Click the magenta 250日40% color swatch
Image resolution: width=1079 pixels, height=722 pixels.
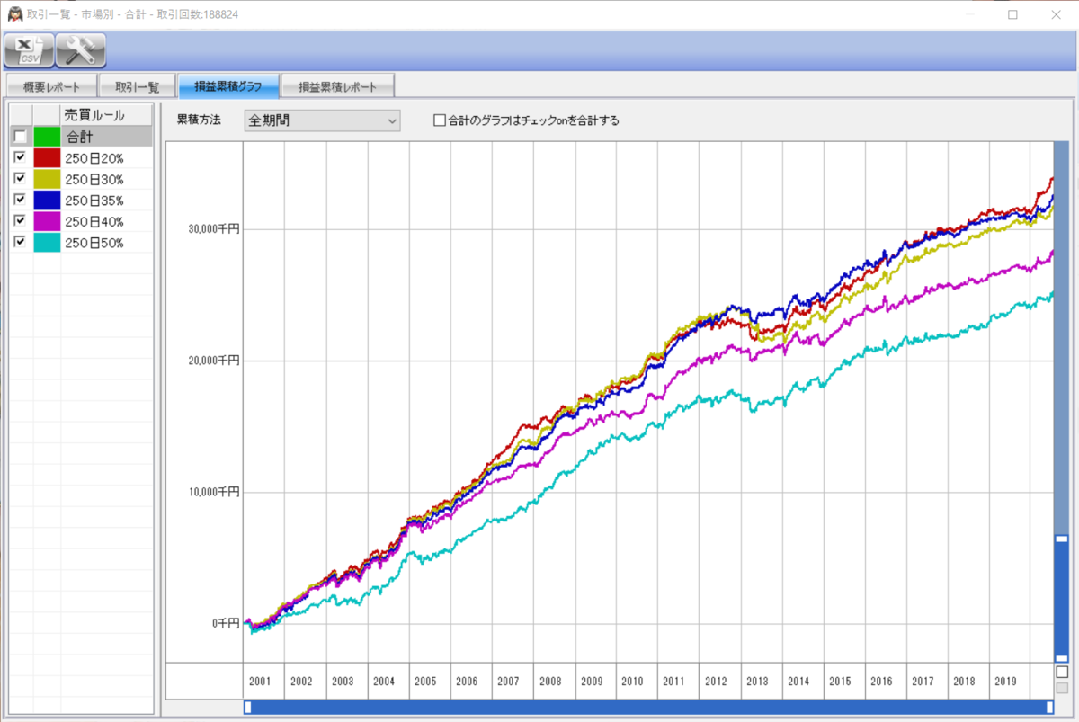point(47,221)
